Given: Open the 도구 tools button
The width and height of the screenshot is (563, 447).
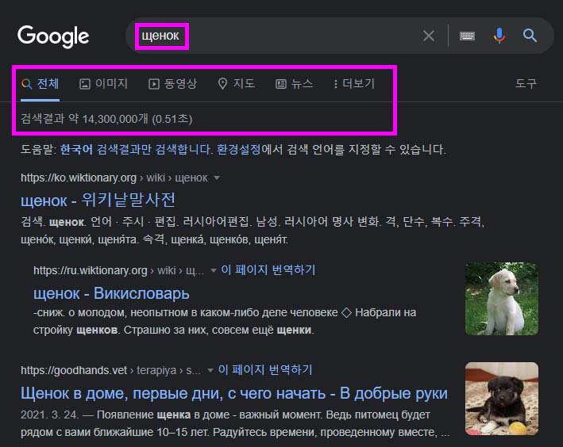Looking at the screenshot, I should [526, 83].
